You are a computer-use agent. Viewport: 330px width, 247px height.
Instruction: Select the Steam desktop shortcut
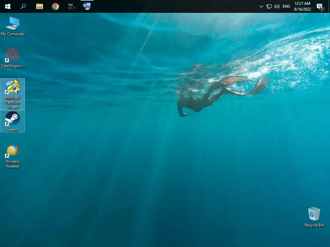pyautogui.click(x=13, y=121)
